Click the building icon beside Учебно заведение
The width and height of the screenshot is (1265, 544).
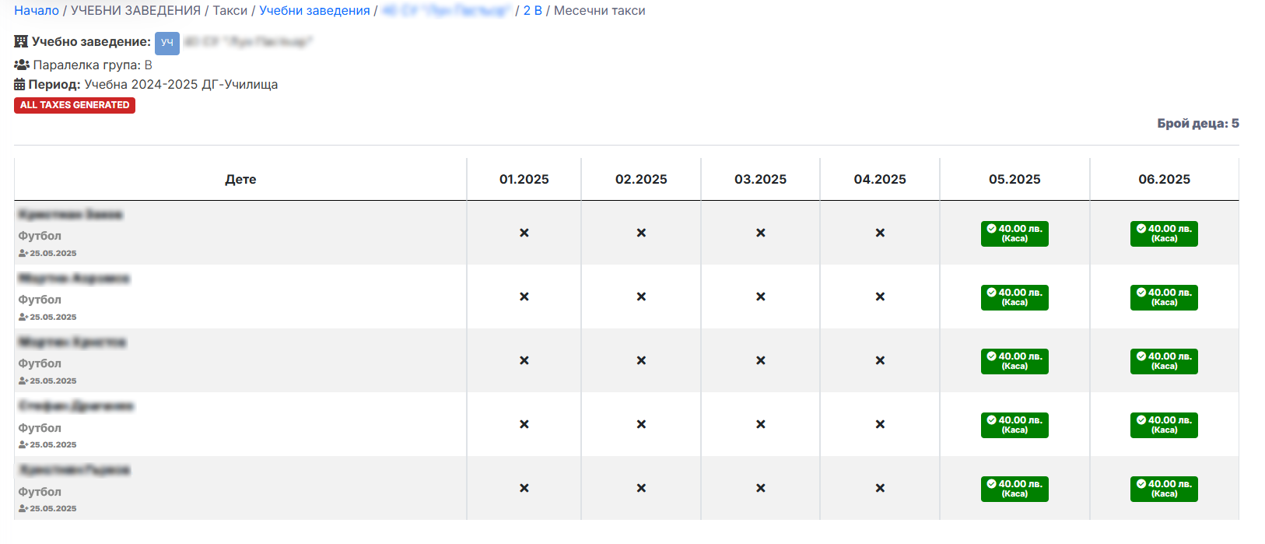pos(21,42)
